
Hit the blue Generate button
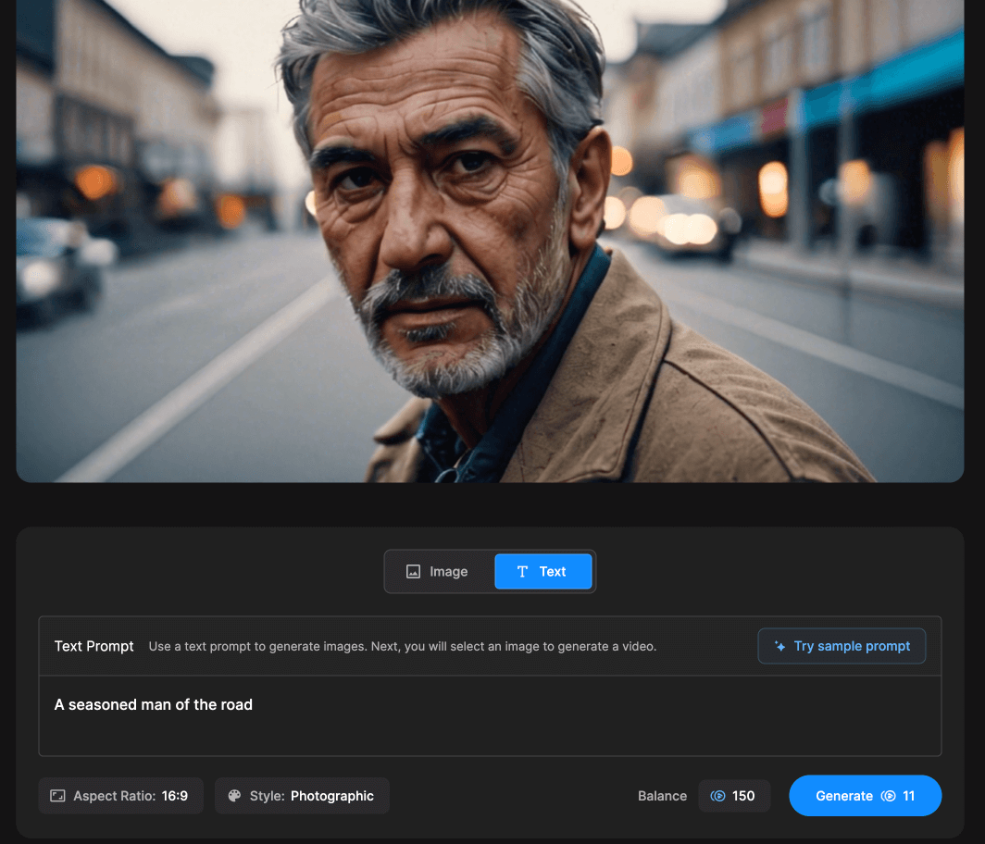tap(864, 796)
